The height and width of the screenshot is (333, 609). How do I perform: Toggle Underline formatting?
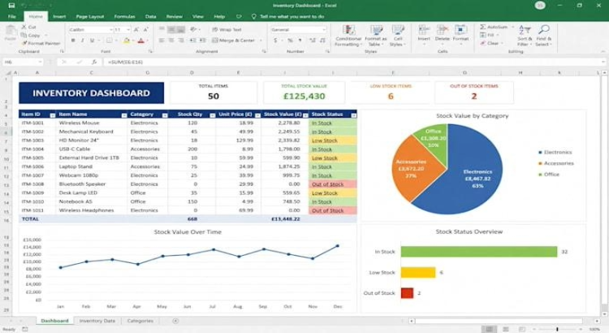(x=92, y=41)
